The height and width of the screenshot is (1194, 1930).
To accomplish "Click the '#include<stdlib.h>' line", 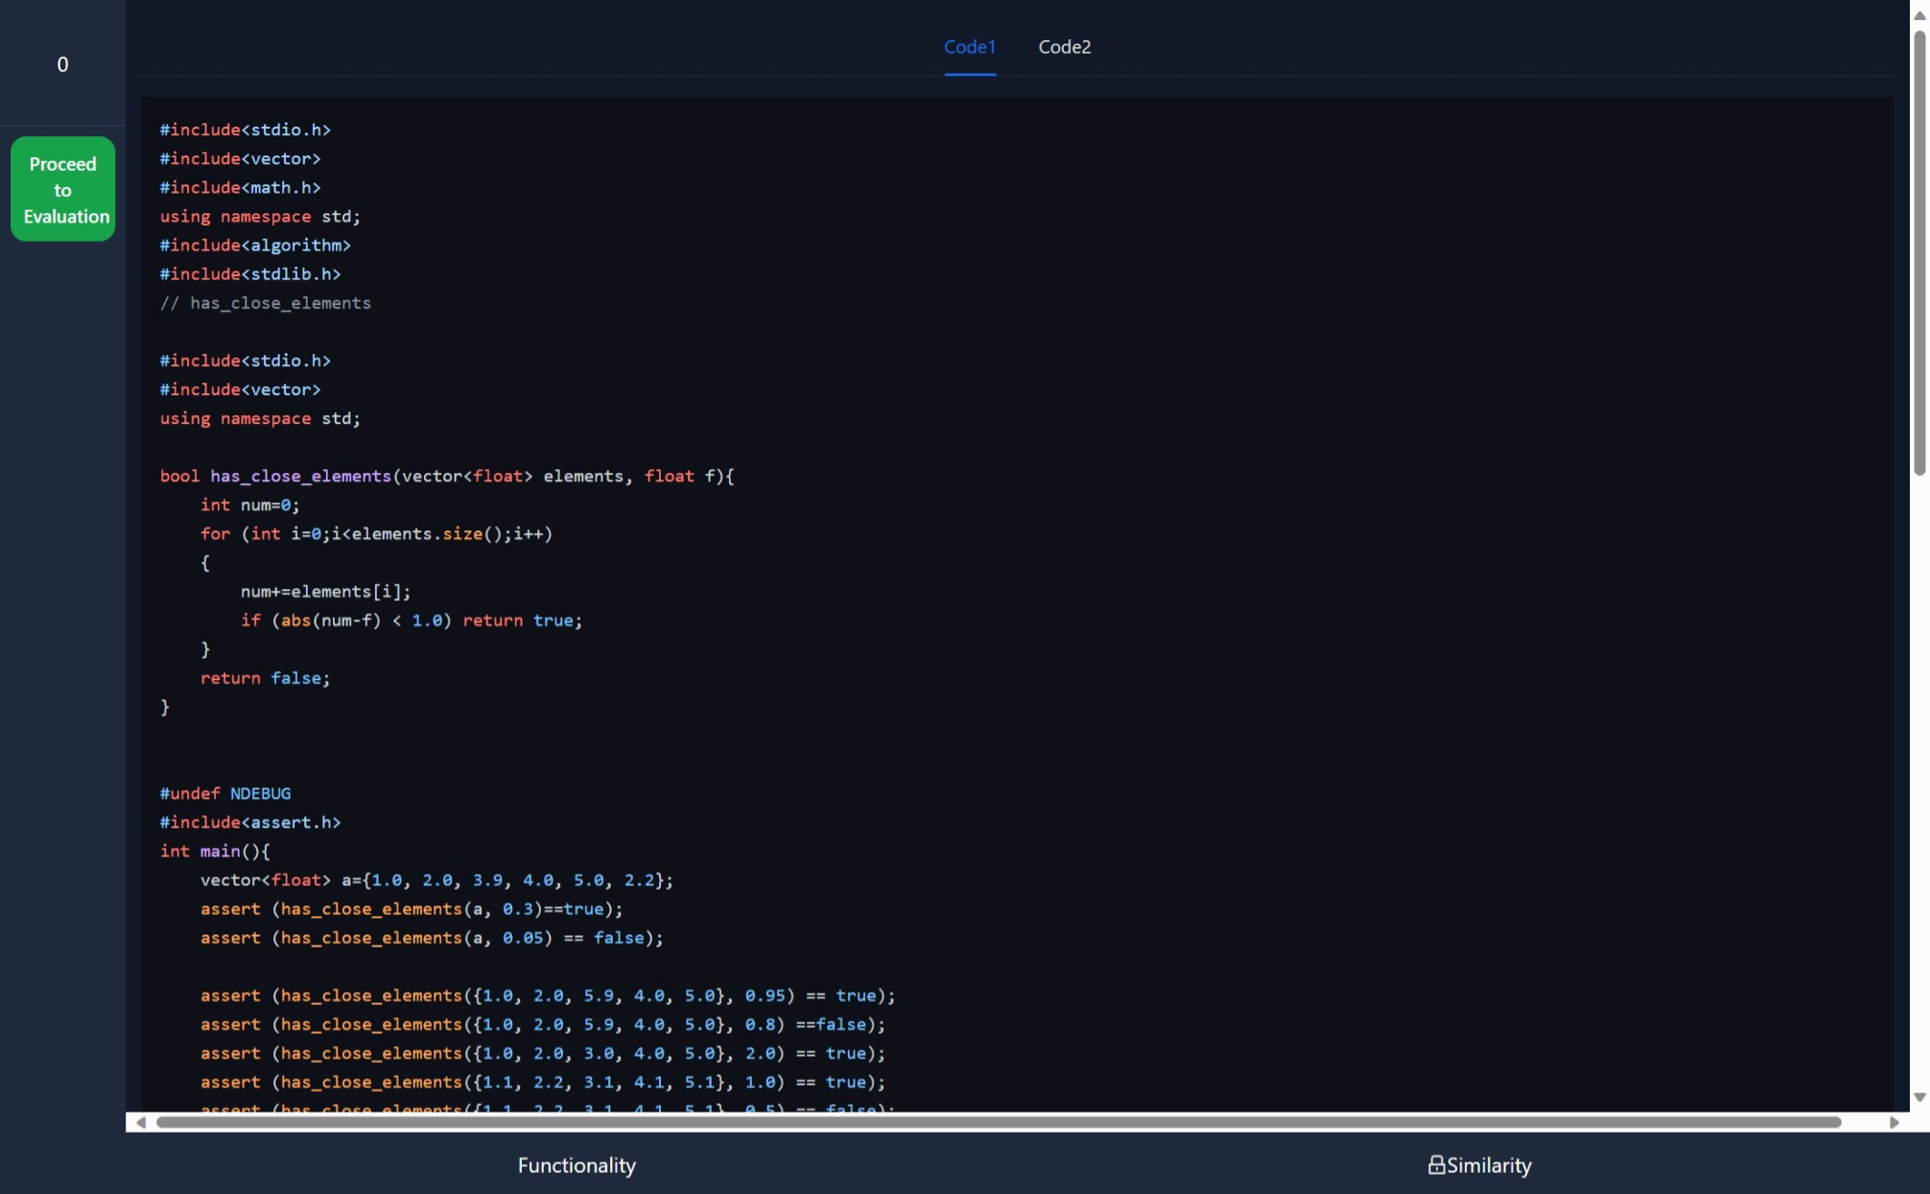I will pos(250,274).
